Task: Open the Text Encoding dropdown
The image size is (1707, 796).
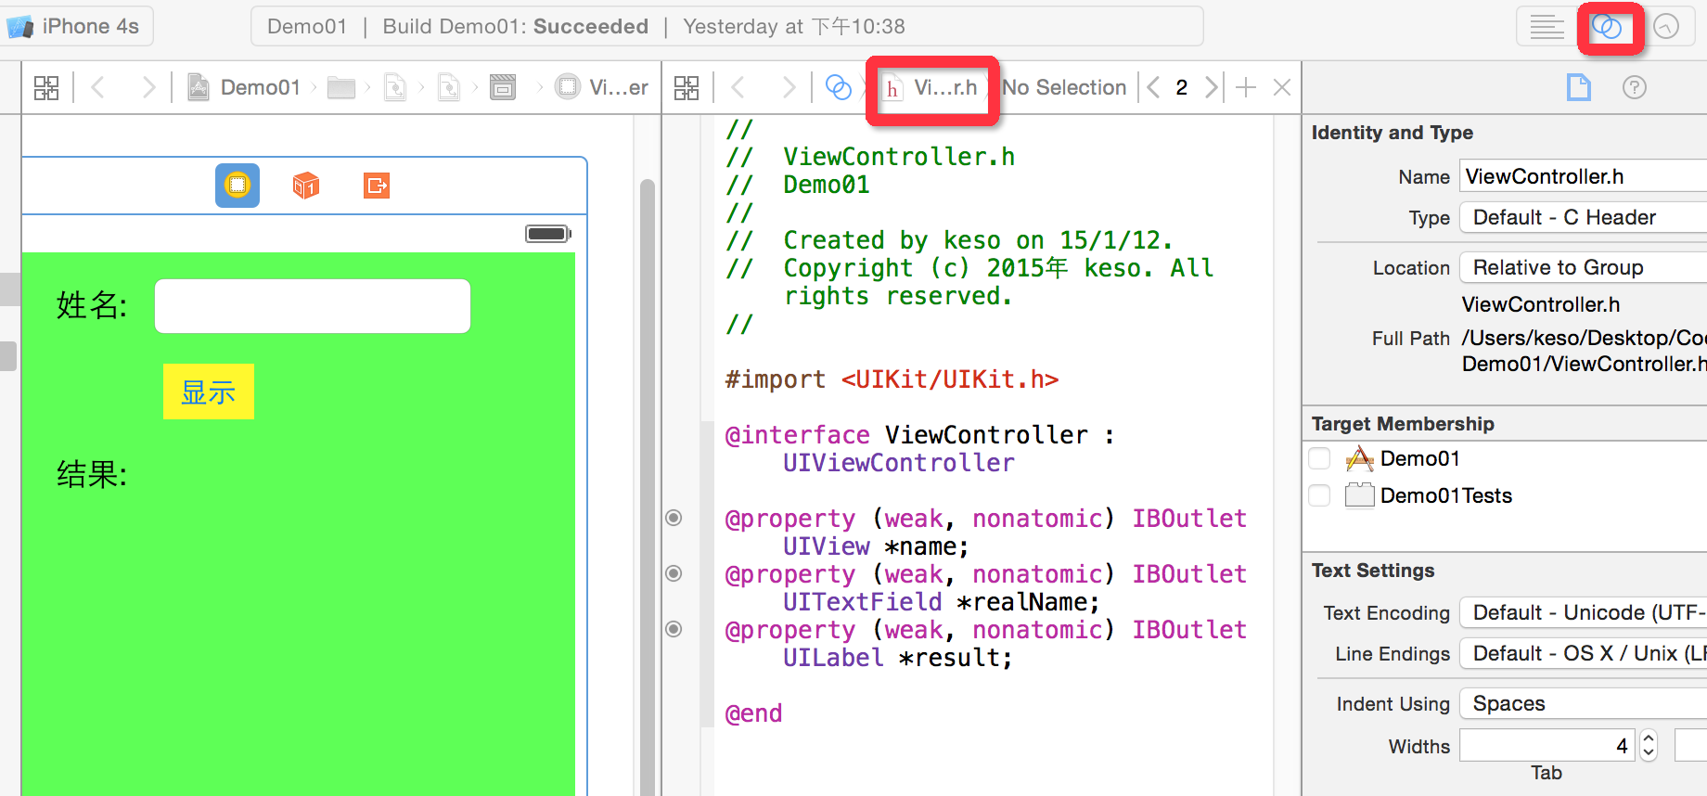Action: coord(1582,612)
